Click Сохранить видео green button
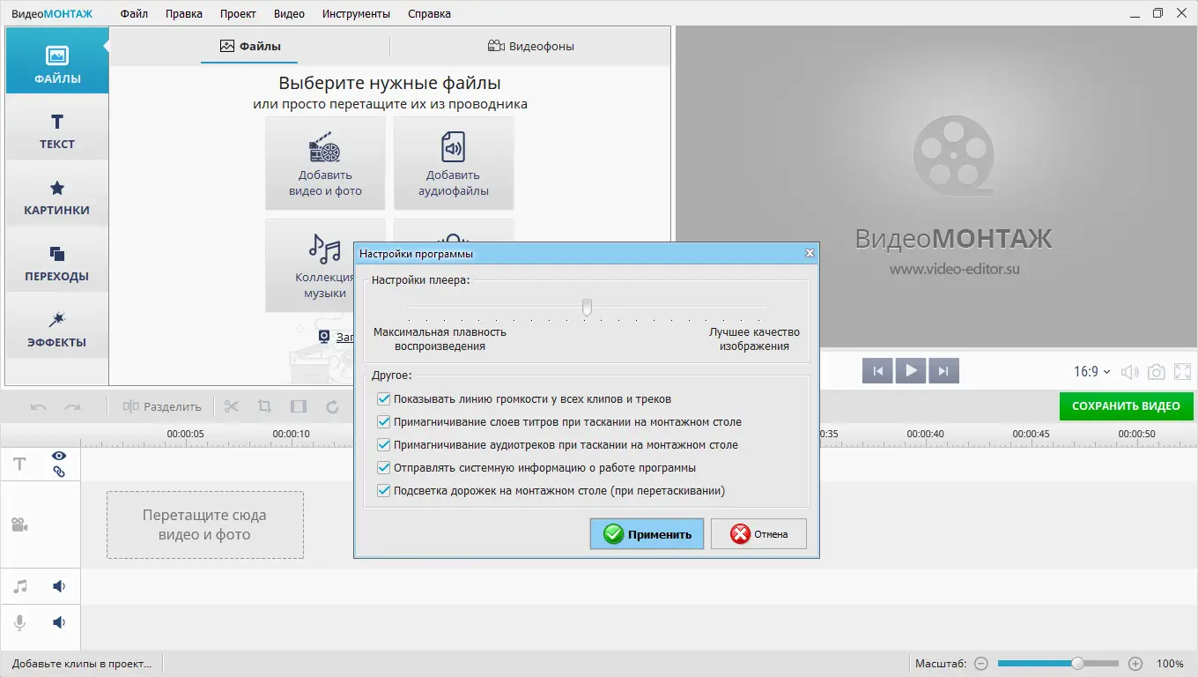Screen dimensions: 1198x677 click(x=1126, y=406)
